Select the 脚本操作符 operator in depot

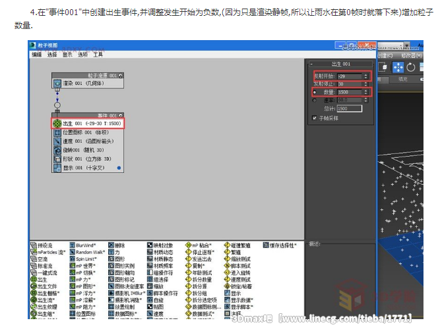(162, 293)
